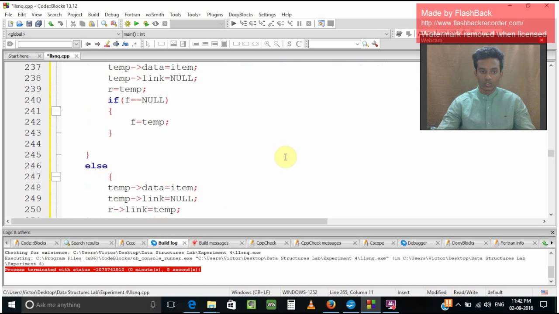Click the highlight marker icon
The width and height of the screenshot is (559, 314).
[107, 44]
